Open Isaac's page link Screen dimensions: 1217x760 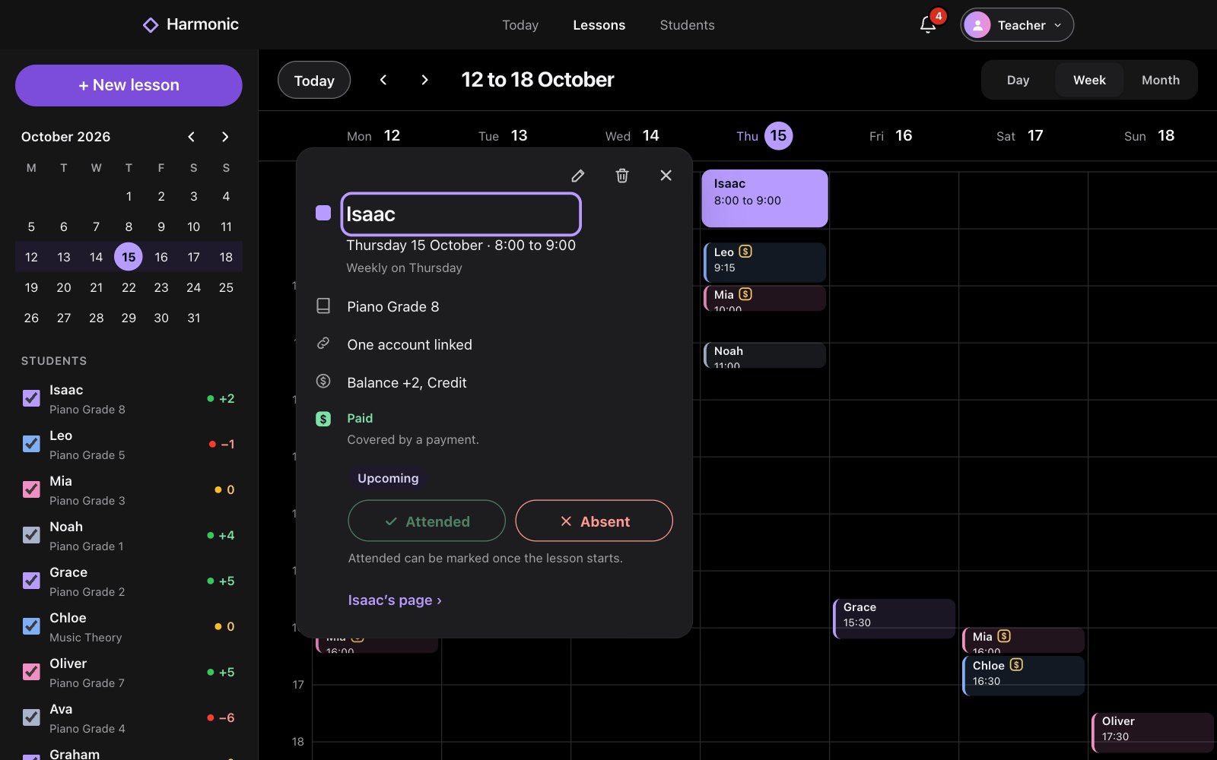click(x=395, y=600)
